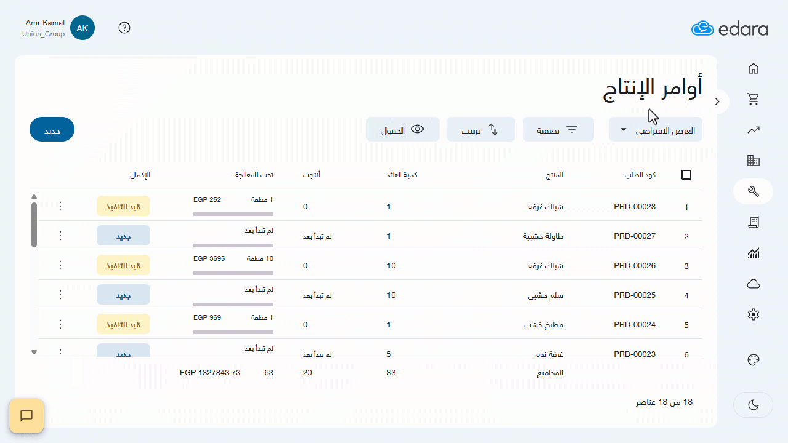Open the bar chart reports sidebar icon
Screen dimensions: 788x443
753,253
